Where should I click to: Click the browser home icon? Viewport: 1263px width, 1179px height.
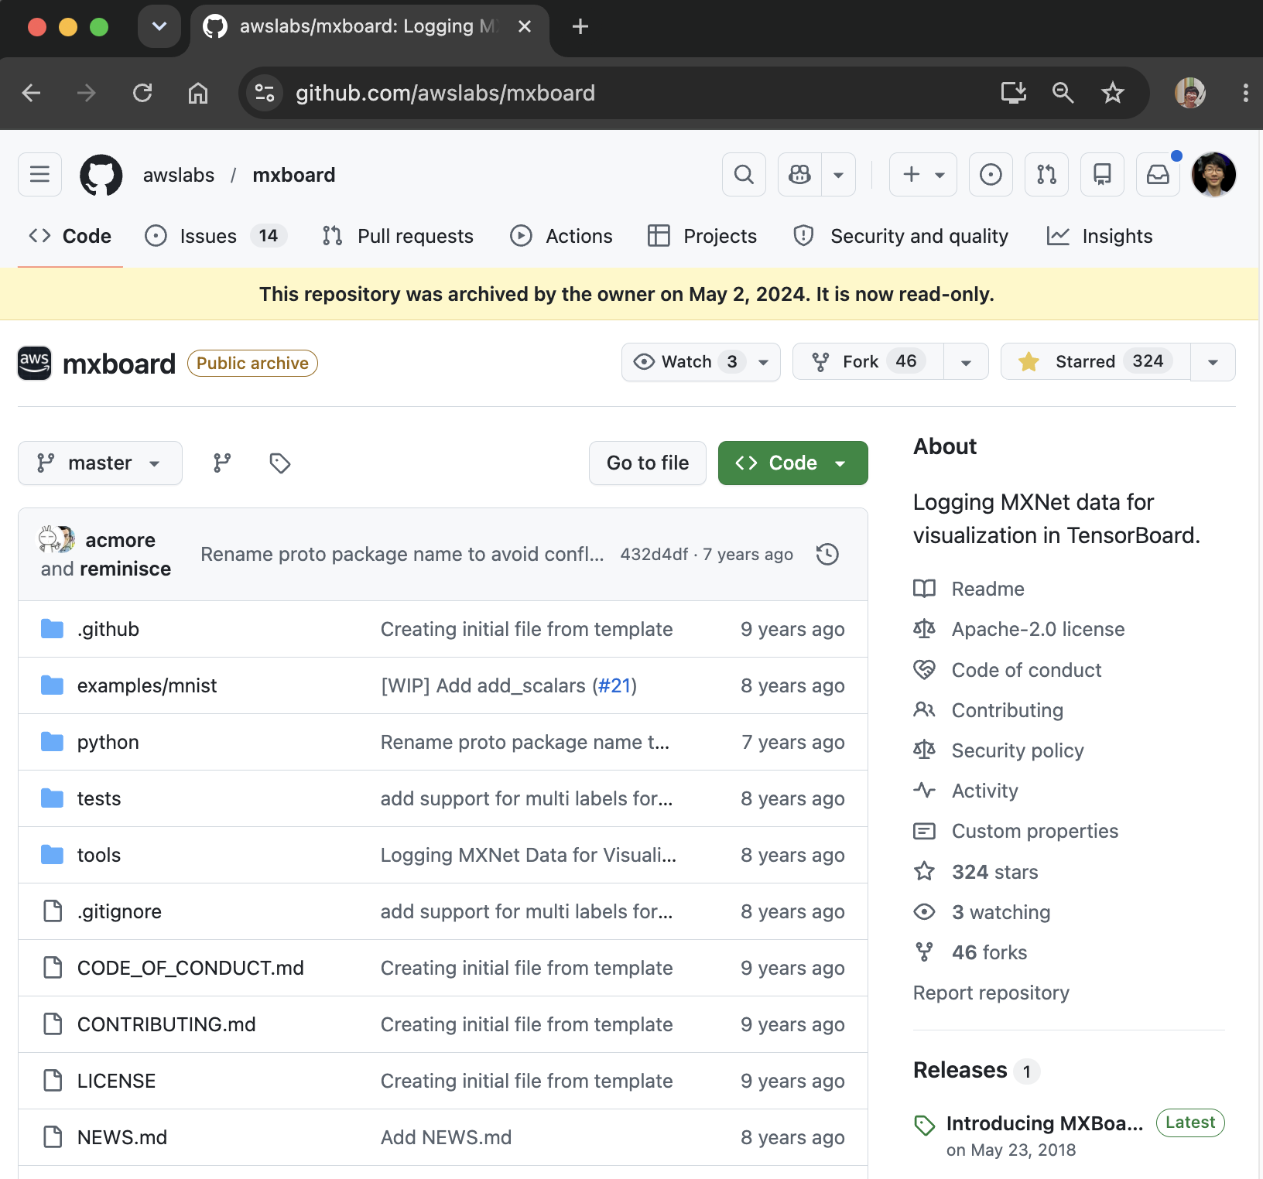(198, 93)
